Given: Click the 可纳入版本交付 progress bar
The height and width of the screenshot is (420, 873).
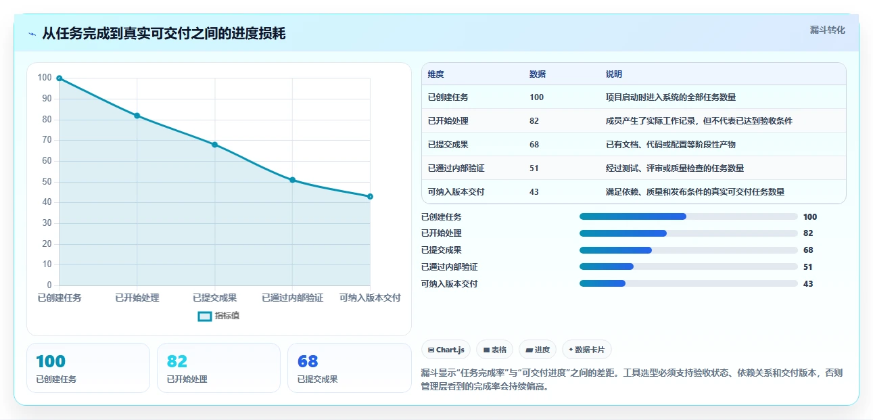Looking at the screenshot, I should (x=688, y=284).
